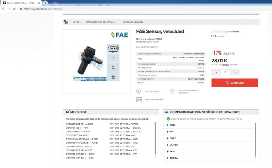Select OEN 9944264 — LANCIA entry
272x168 pixels.
(79, 147)
